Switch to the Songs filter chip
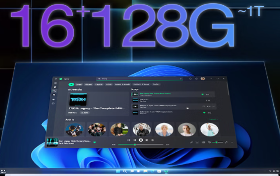 click(x=79, y=84)
